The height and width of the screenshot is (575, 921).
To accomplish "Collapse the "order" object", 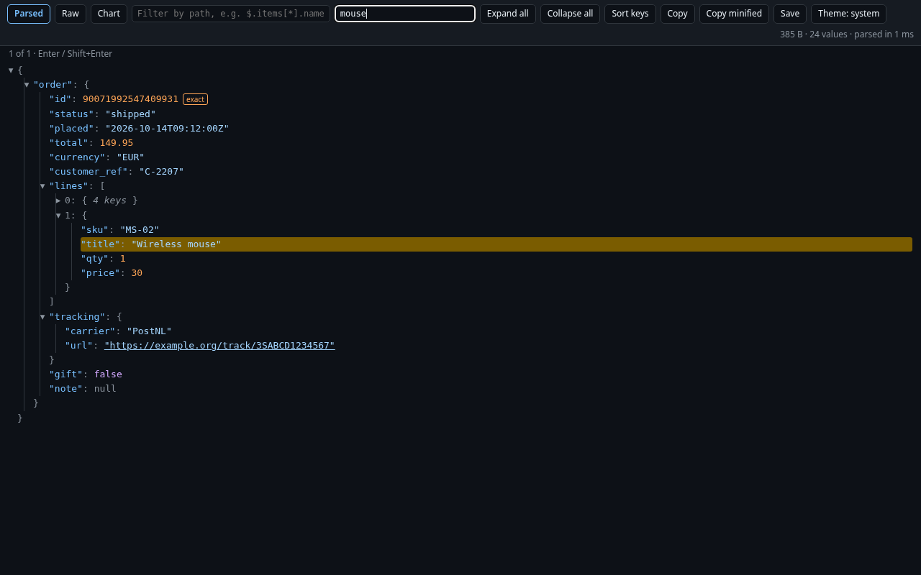I will pos(27,85).
